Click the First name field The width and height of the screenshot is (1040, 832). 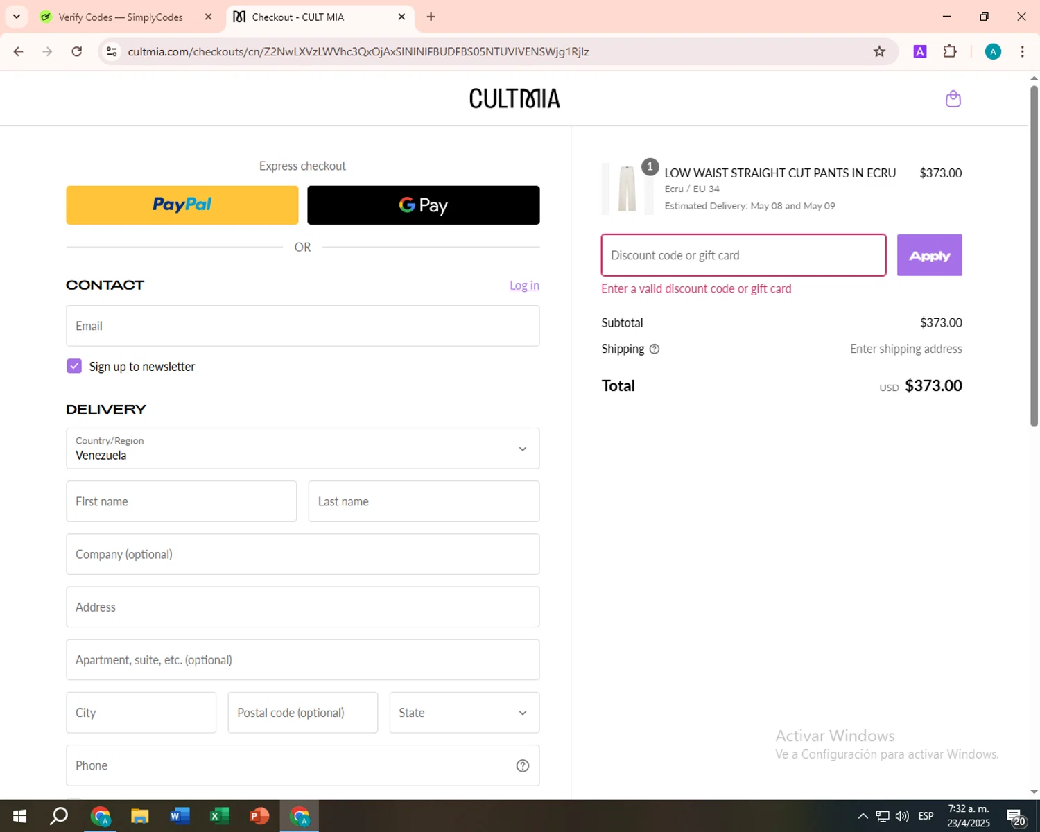[x=182, y=501]
